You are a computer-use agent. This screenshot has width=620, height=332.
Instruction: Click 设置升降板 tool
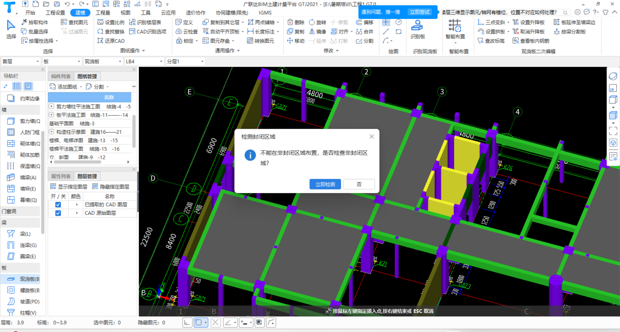click(529, 22)
